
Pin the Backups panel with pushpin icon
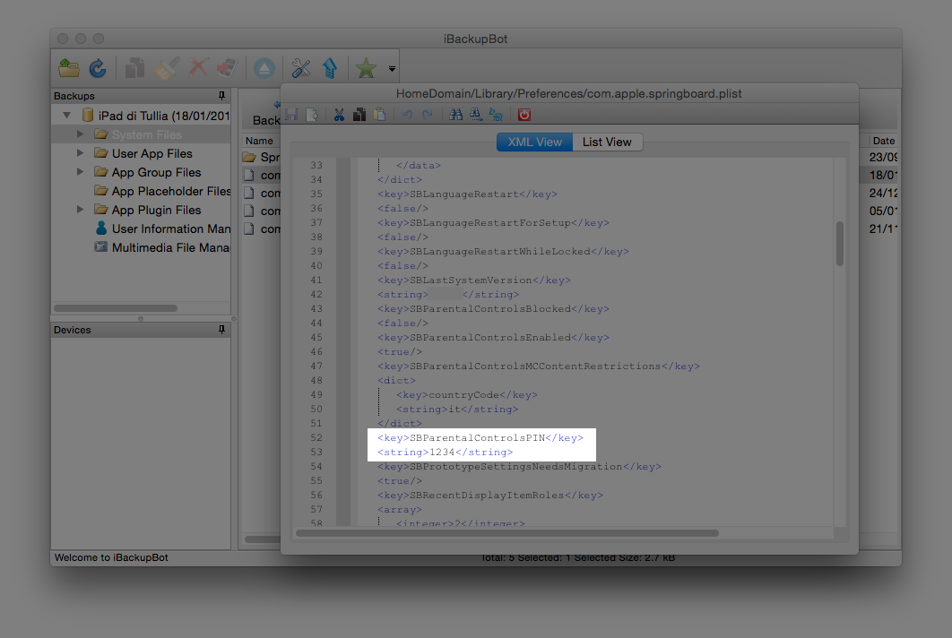(221, 95)
